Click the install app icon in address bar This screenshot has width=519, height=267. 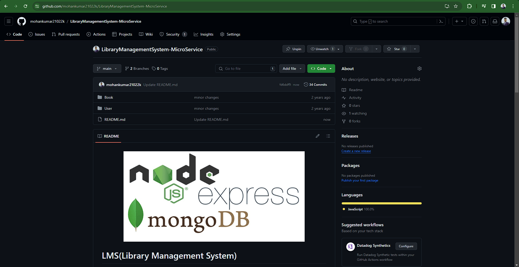click(x=447, y=6)
